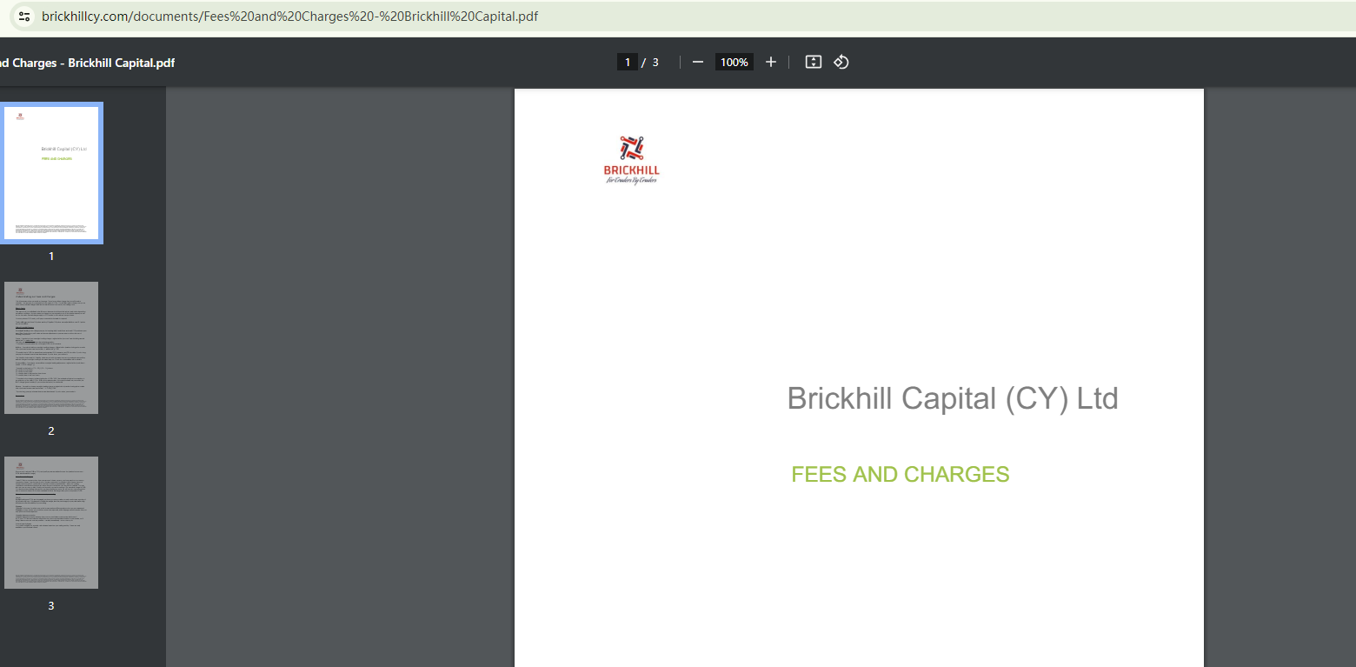Select the page 3 thumbnail
1356x667 pixels.
pyautogui.click(x=50, y=522)
